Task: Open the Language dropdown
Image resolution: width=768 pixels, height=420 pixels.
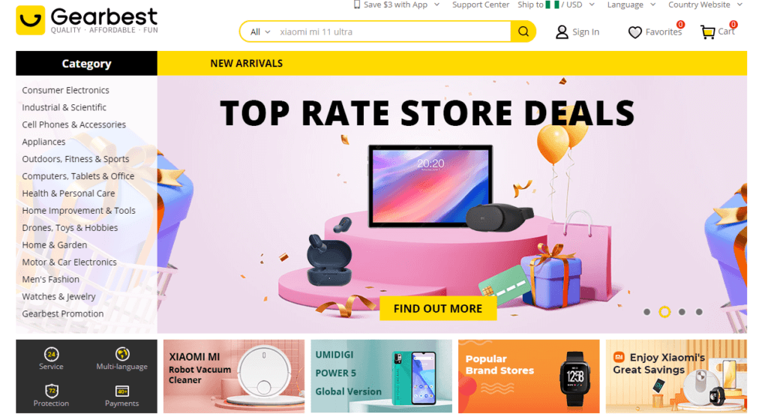Action: coord(631,5)
